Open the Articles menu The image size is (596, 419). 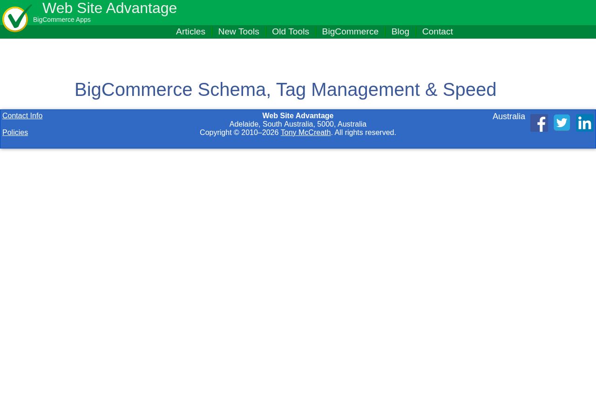190,32
